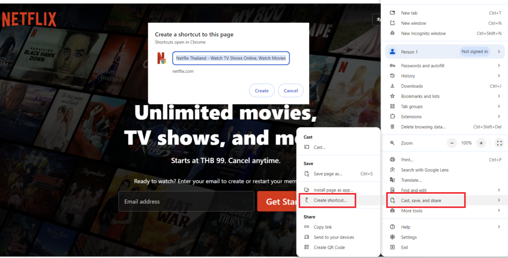This screenshot has width=508, height=258.
Task: Click the Passwords and autofill key icon
Action: click(392, 66)
